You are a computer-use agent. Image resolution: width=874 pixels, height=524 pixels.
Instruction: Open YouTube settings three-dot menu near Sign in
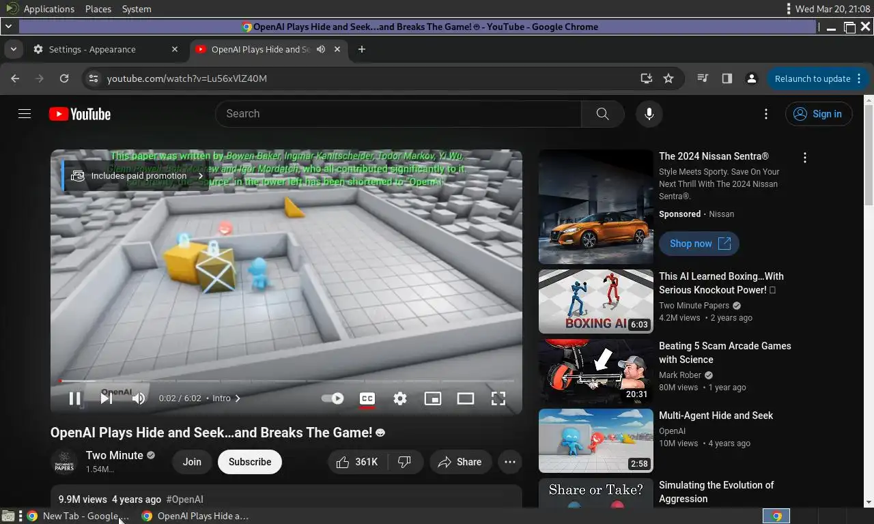click(766, 114)
